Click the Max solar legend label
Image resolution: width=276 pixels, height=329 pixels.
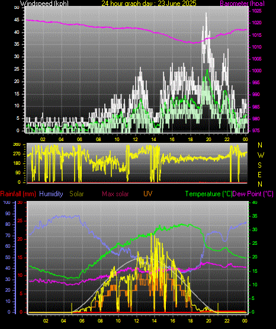115,194
